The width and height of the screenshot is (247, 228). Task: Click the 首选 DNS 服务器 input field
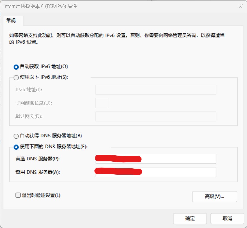178,159
